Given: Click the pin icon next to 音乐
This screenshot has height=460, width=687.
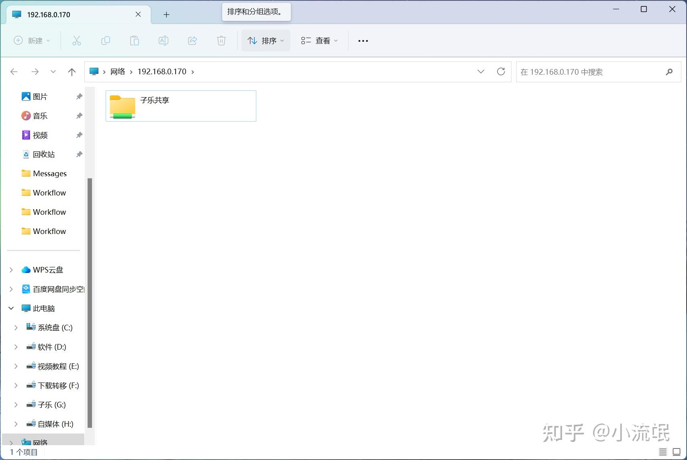Looking at the screenshot, I should coord(79,116).
